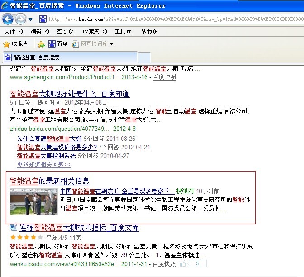Click the 网页快讯库 web slice icon
The image size is (304, 277).
tap(75, 44)
